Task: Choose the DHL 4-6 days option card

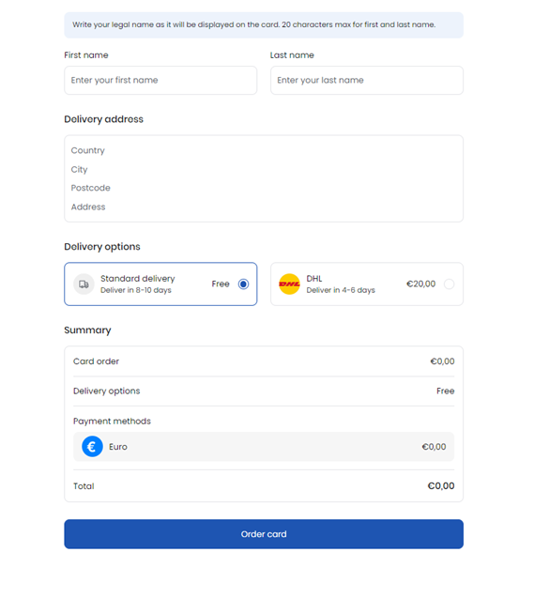Action: pyautogui.click(x=367, y=284)
